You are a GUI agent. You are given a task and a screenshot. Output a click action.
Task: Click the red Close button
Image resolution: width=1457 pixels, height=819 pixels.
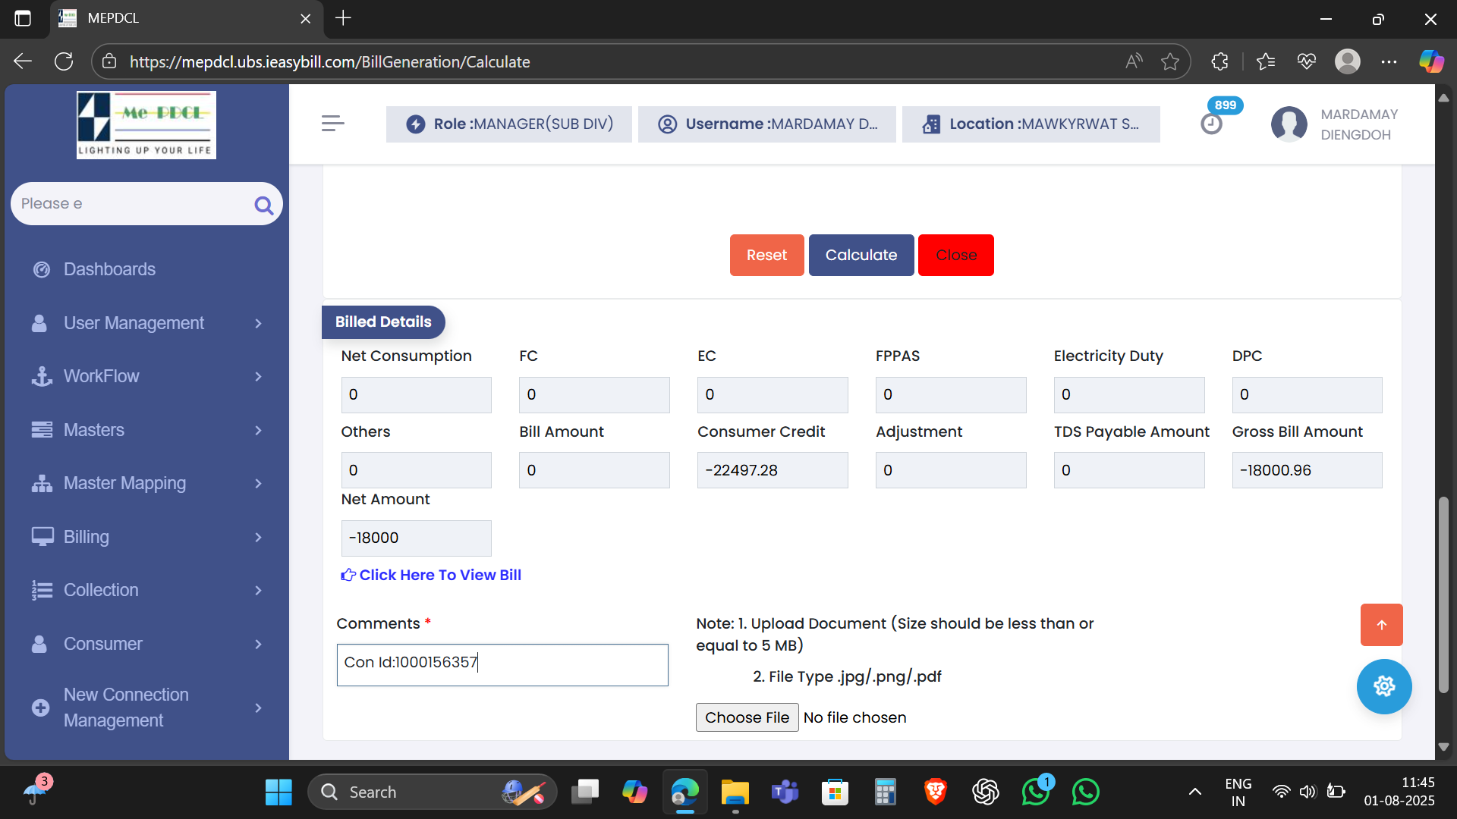coord(955,256)
